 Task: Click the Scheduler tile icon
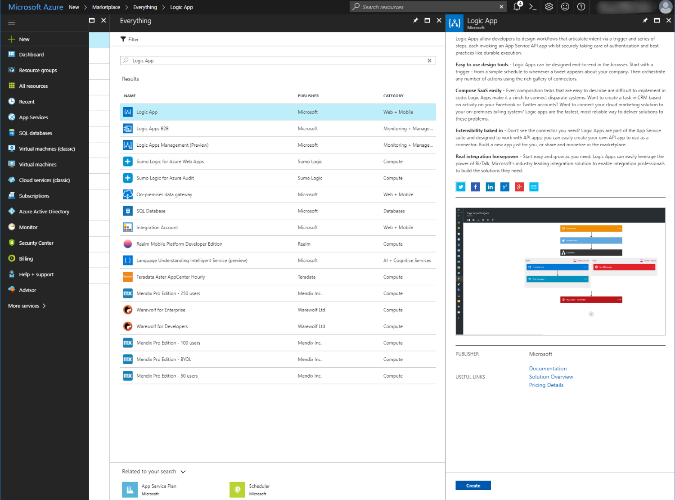pyautogui.click(x=238, y=490)
